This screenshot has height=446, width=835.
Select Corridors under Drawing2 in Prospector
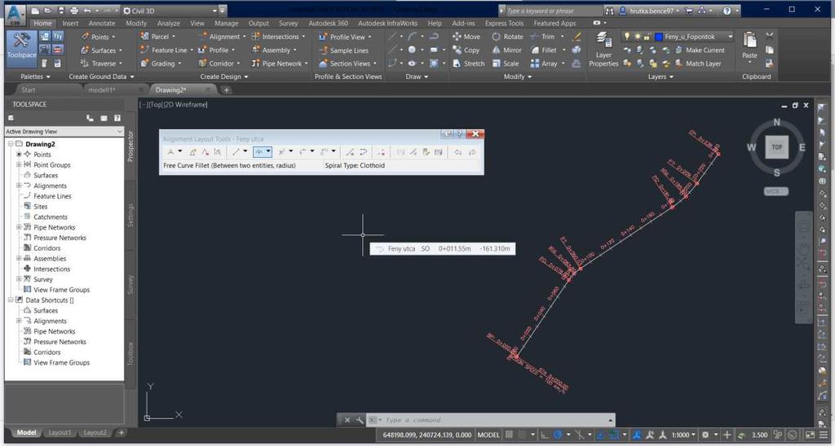pyautogui.click(x=46, y=248)
